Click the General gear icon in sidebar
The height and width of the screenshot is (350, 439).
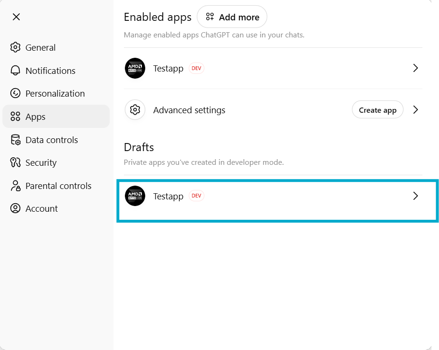coord(16,47)
